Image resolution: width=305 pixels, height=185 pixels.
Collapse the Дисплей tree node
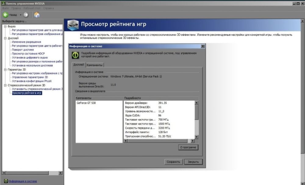pos(5,38)
